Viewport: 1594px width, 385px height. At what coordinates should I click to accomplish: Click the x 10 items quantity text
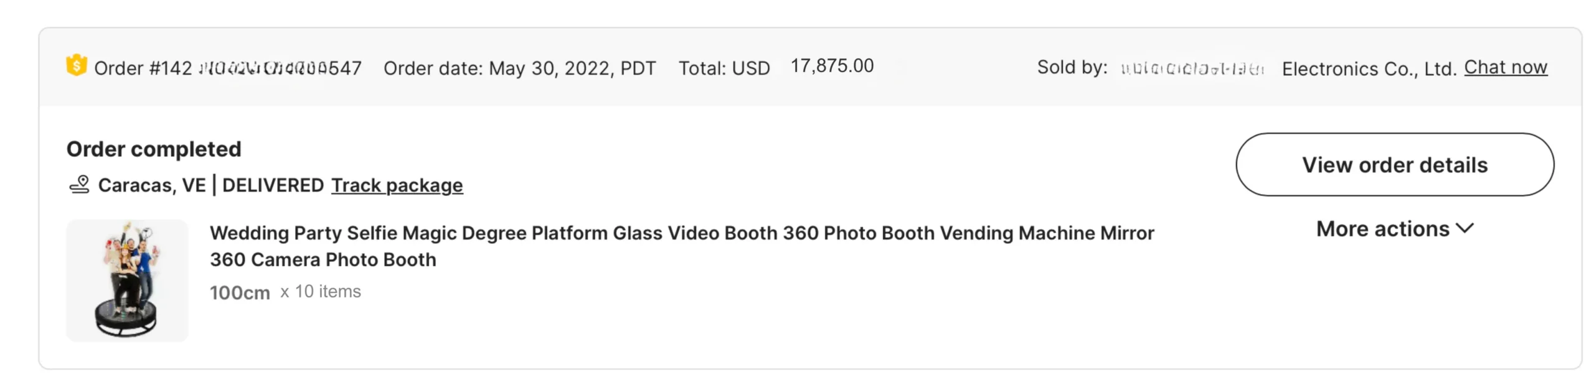(320, 292)
